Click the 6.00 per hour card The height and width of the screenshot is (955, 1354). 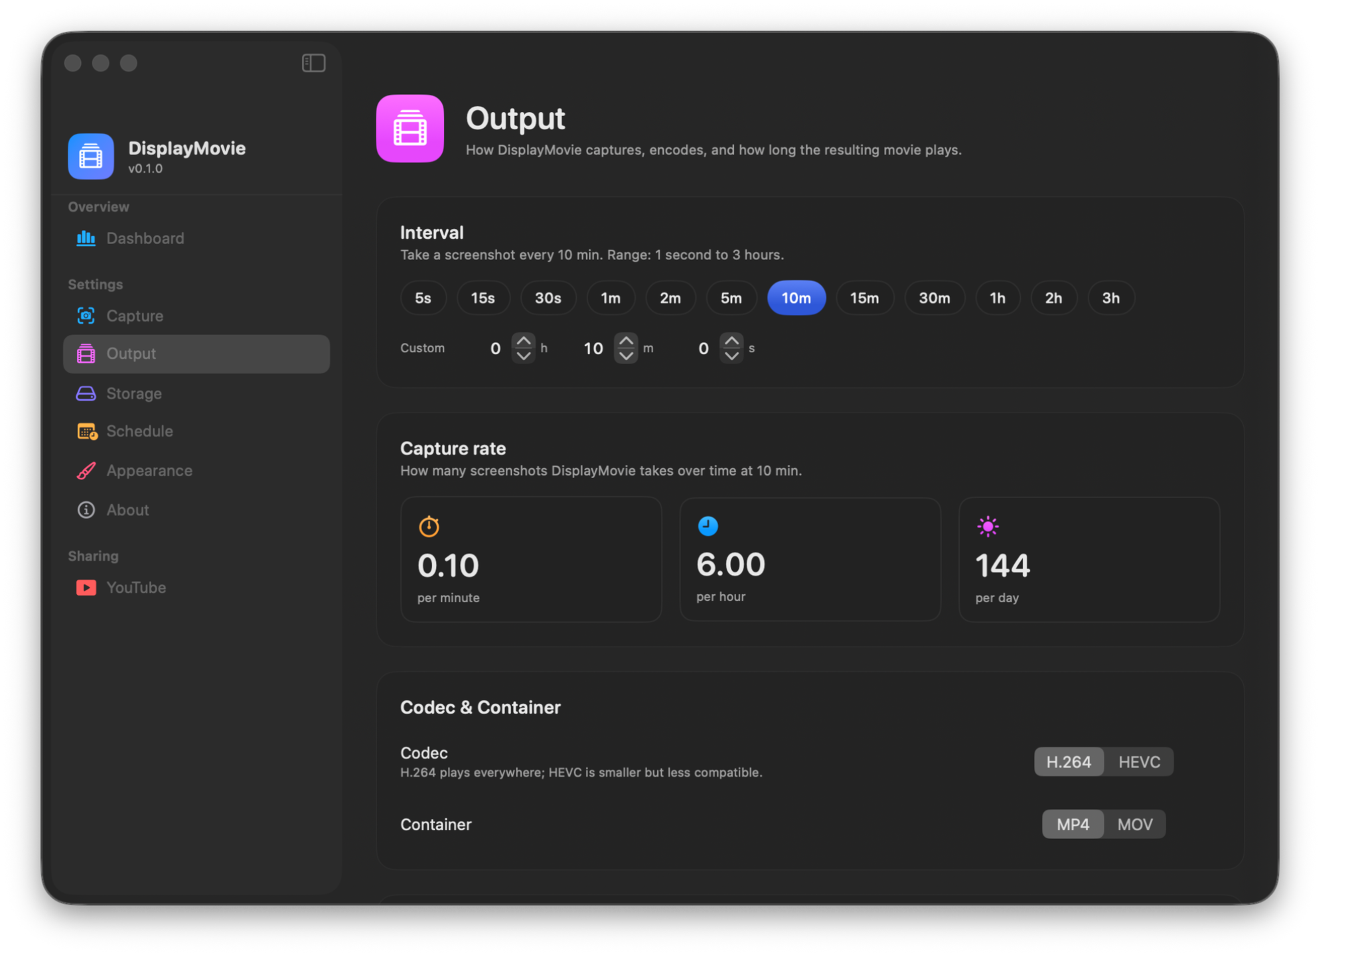coord(810,560)
